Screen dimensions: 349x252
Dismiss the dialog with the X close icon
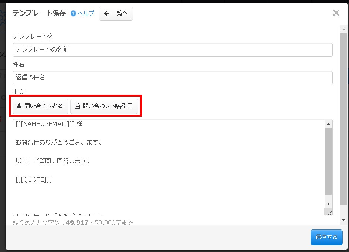click(x=336, y=13)
